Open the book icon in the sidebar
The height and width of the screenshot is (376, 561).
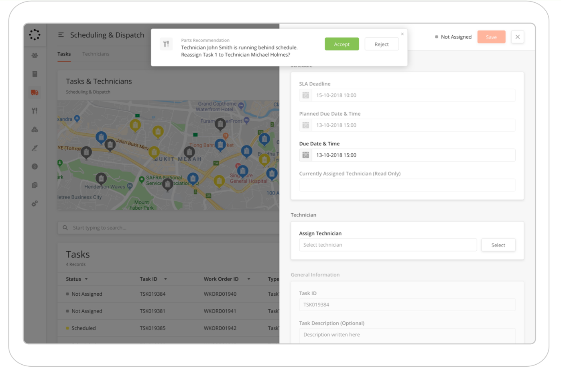click(x=35, y=74)
